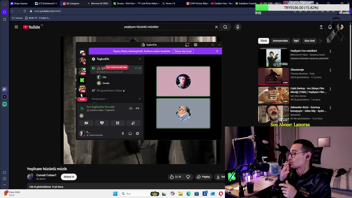Click the grey video tile in Discord
Viewport: 352px width, 198px height.
coord(183,113)
